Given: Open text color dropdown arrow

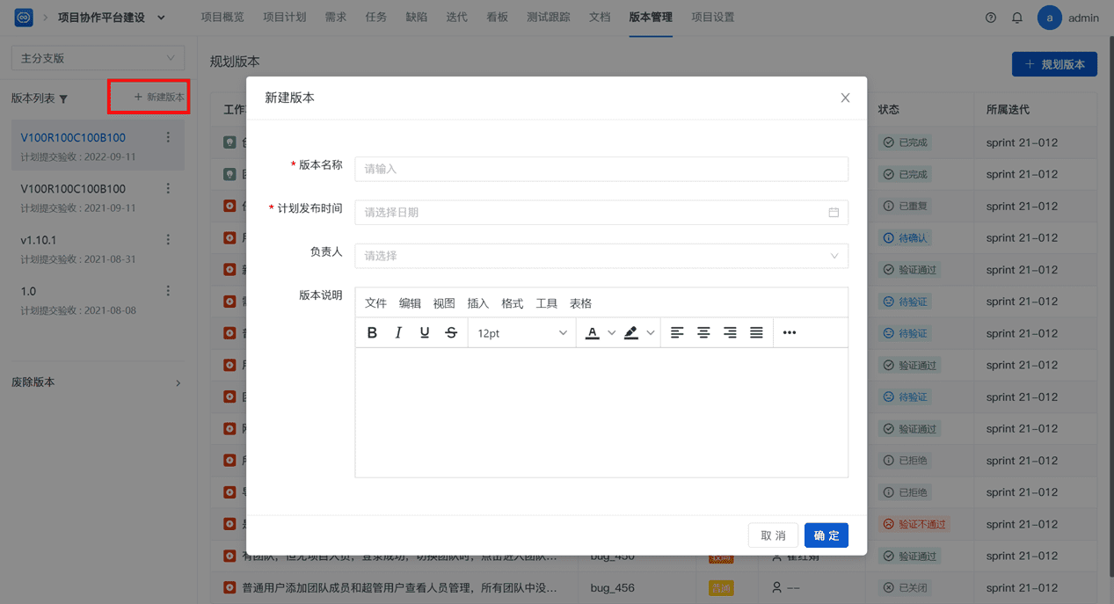Looking at the screenshot, I should click(612, 333).
